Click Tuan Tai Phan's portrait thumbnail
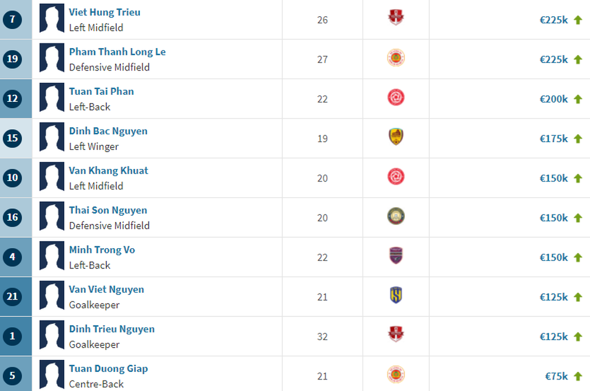The image size is (590, 391). pyautogui.click(x=51, y=98)
